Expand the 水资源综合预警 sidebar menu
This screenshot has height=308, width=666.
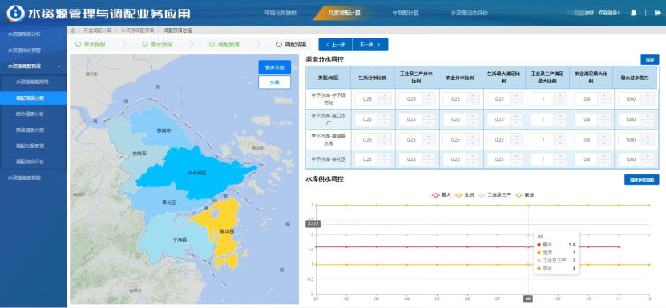pos(33,50)
